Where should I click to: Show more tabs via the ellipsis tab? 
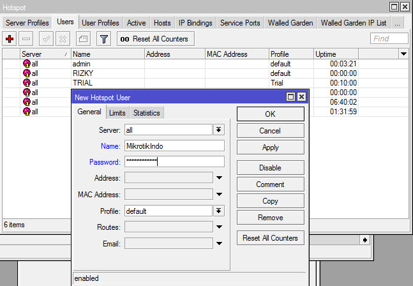point(398,23)
